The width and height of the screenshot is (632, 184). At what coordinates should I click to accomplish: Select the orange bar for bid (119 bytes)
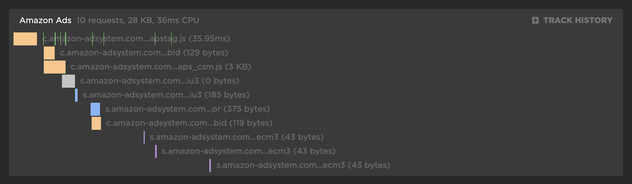(96, 123)
